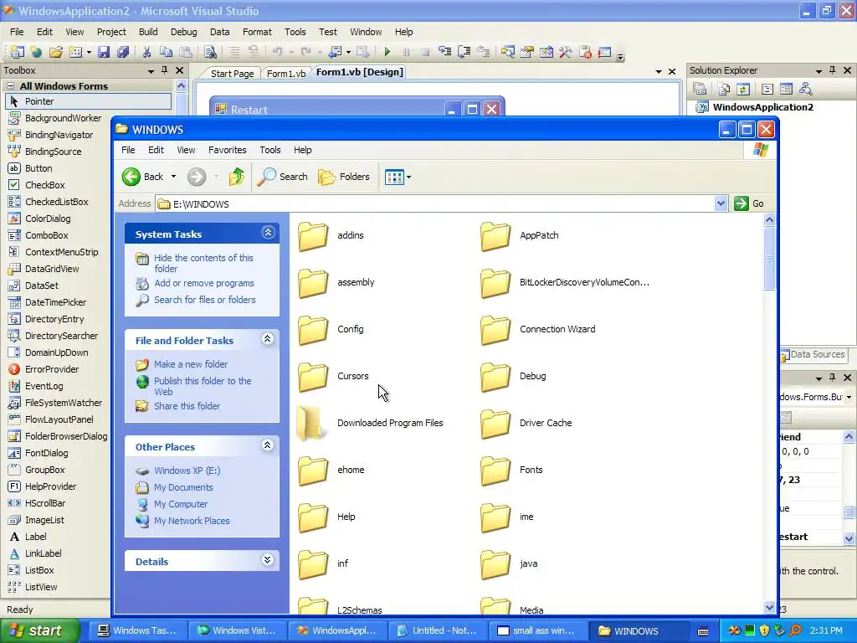
Task: Click the Save All toolbar icon
Action: (123, 52)
